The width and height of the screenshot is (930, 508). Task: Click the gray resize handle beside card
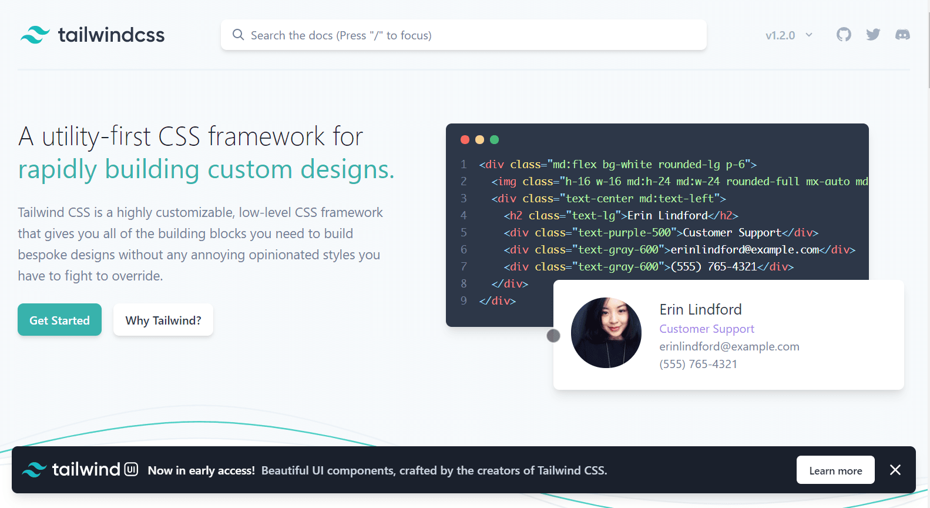(553, 336)
